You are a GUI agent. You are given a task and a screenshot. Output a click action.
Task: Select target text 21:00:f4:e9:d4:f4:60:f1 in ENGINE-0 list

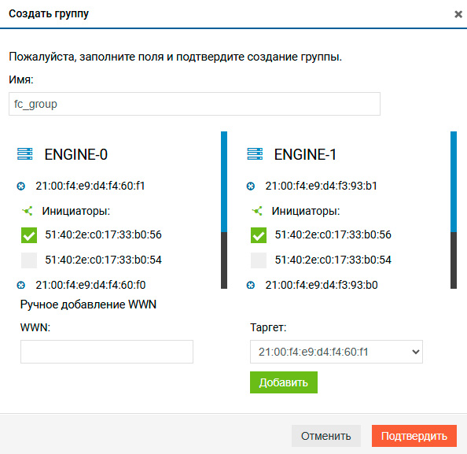tap(90, 186)
